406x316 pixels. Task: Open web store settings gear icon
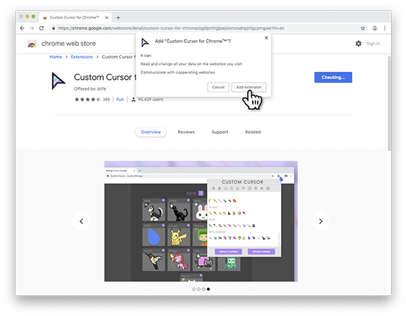click(359, 44)
